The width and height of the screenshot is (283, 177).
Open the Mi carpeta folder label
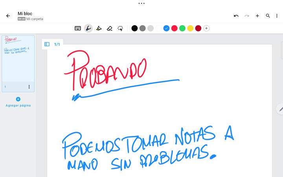[x=35, y=19]
